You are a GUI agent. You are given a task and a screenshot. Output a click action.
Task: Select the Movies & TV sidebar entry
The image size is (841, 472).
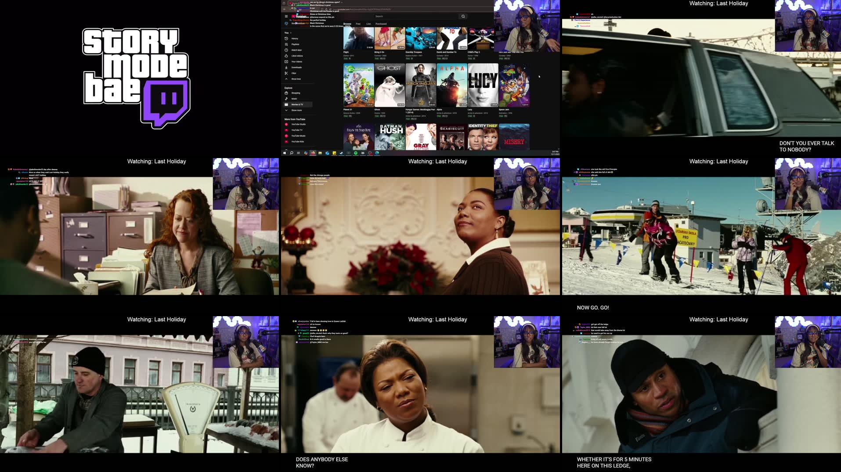tap(297, 104)
